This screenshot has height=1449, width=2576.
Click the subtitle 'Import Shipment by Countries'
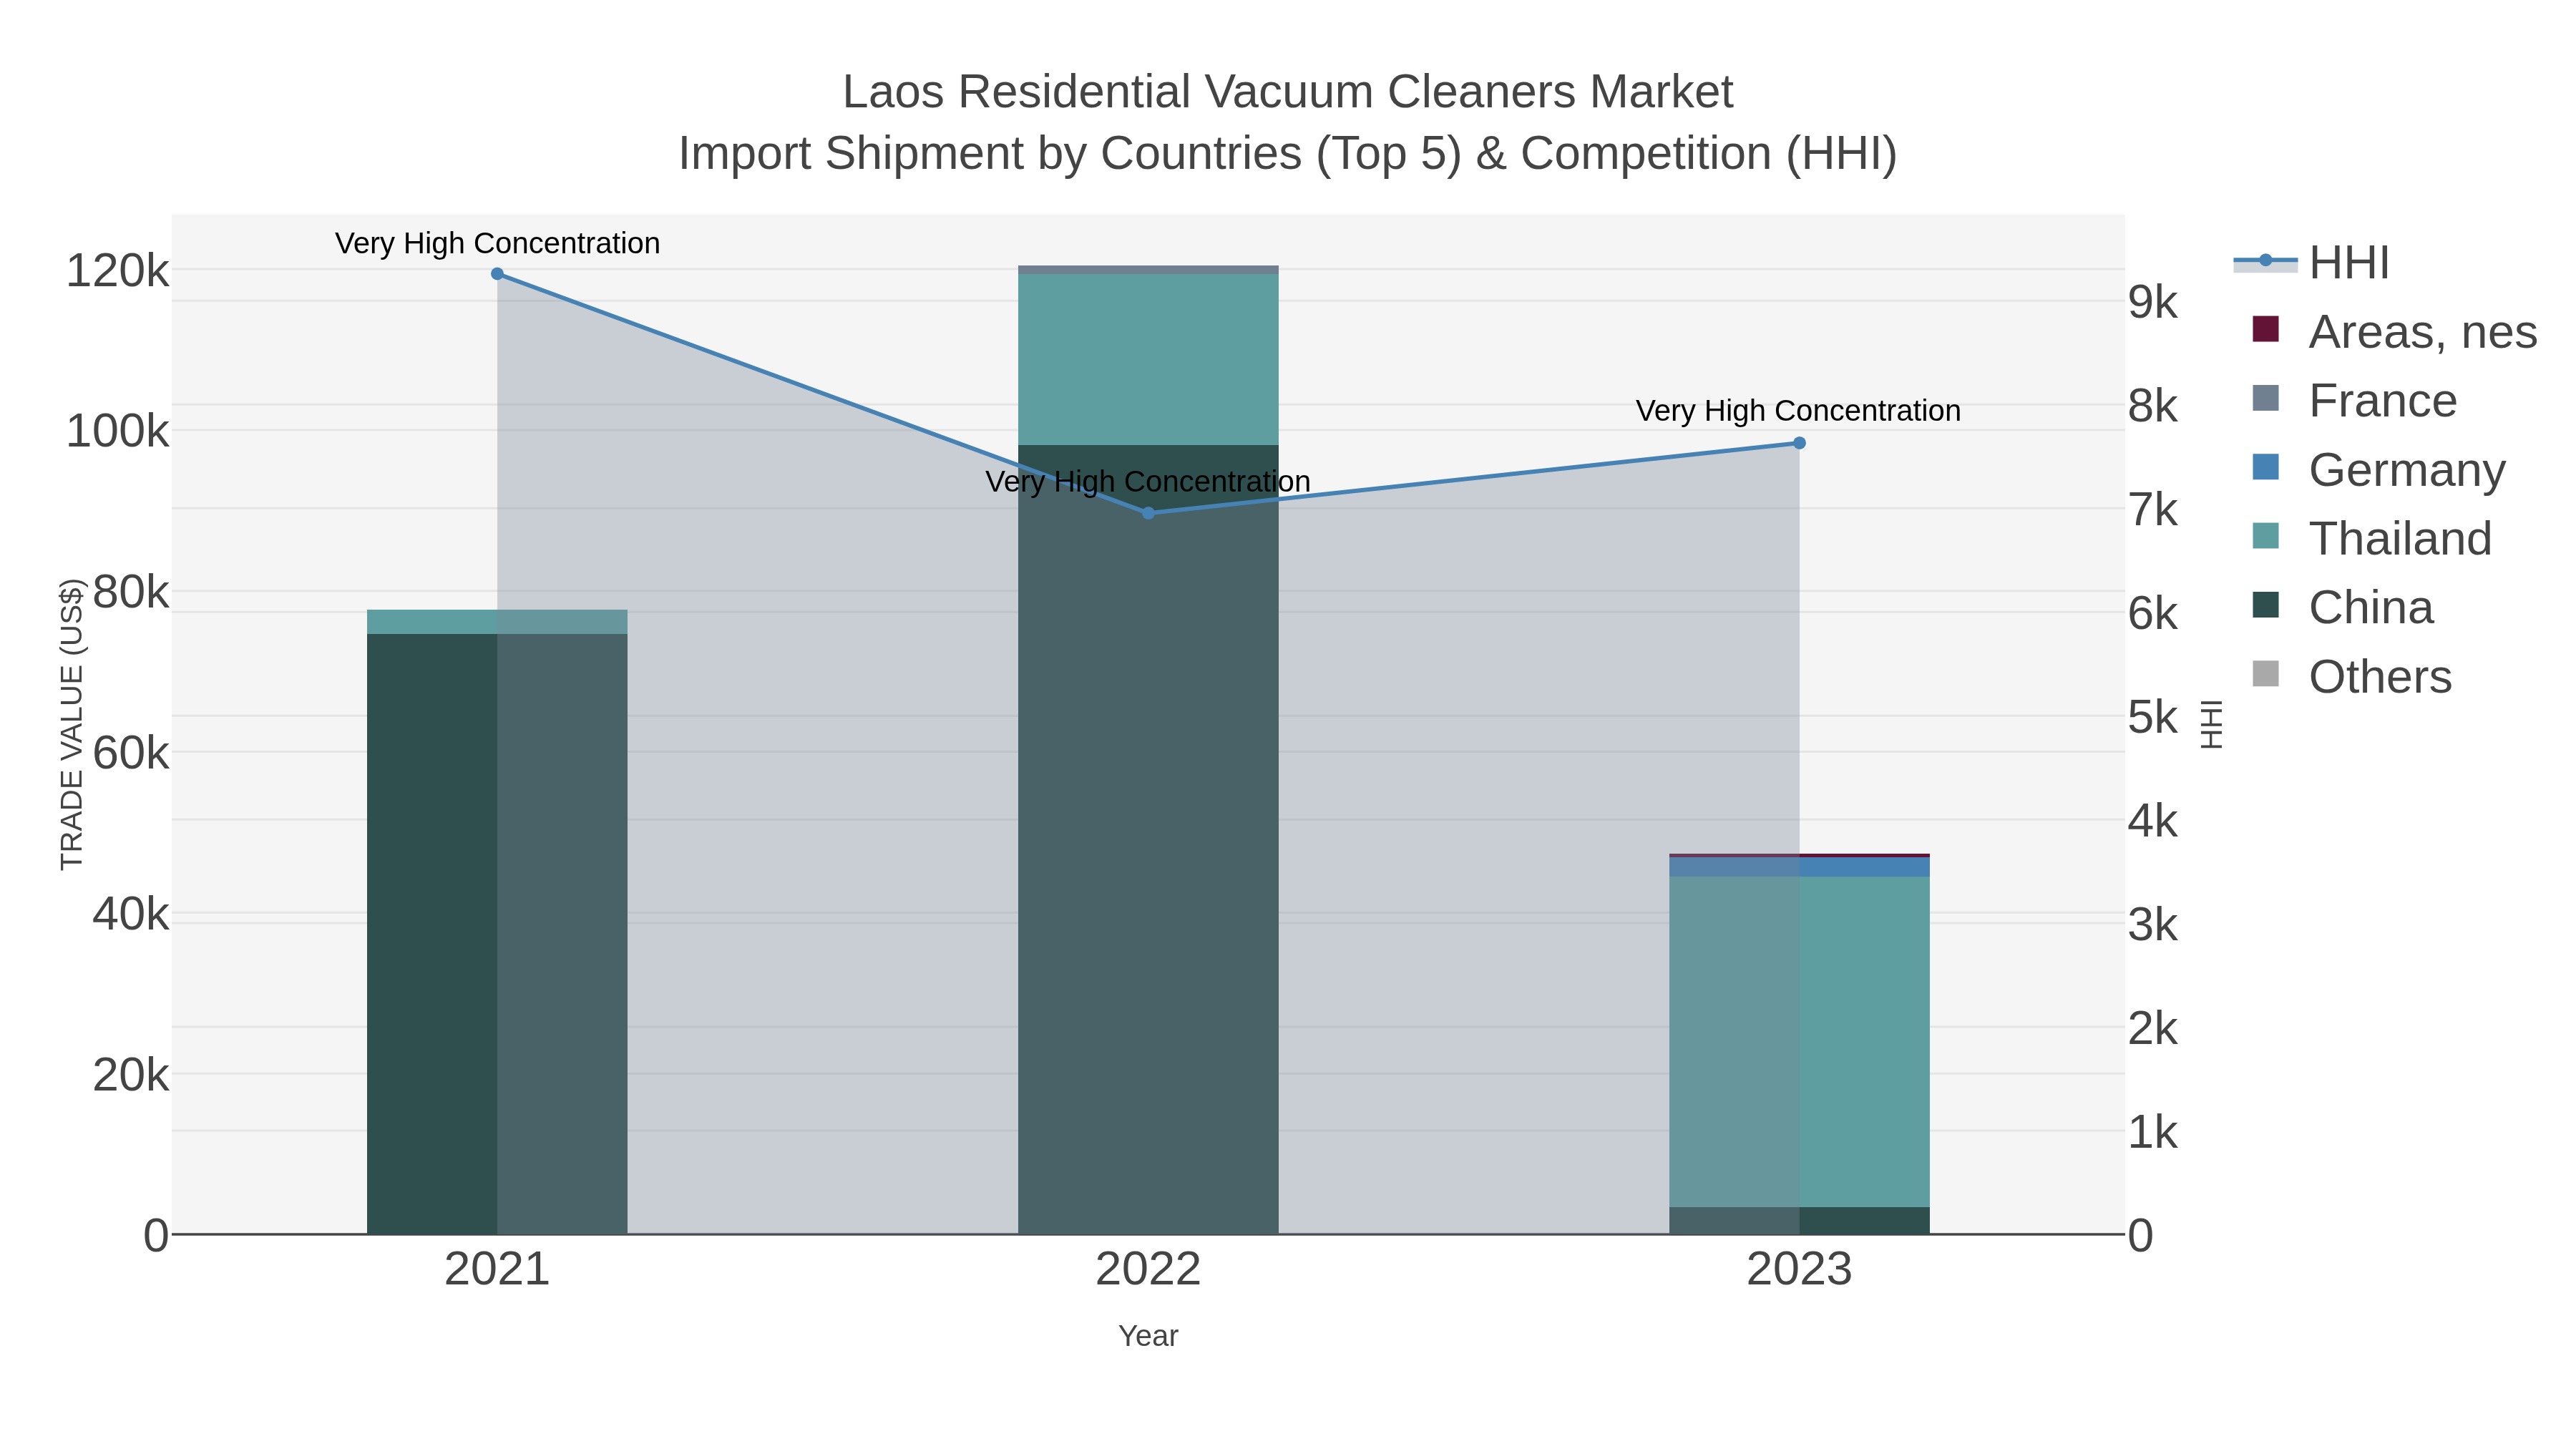(990, 154)
